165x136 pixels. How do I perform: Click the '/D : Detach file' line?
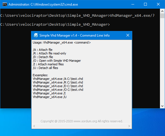tap(43, 57)
